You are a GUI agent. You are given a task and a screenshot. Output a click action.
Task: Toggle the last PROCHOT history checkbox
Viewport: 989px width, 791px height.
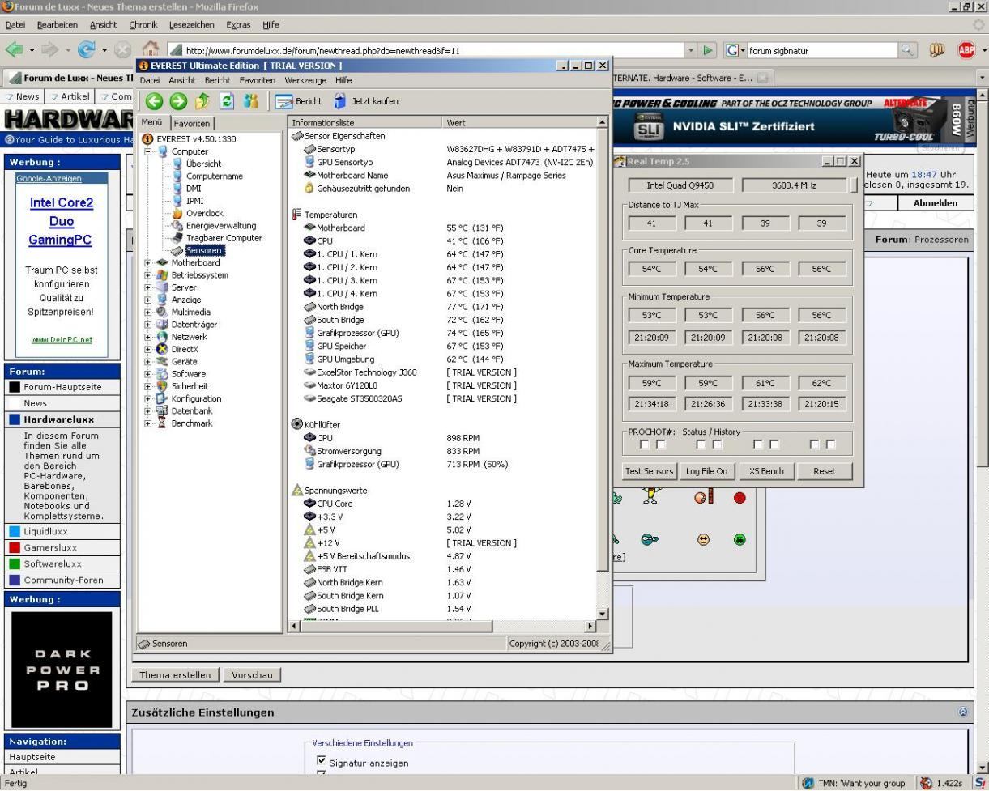[x=831, y=444]
